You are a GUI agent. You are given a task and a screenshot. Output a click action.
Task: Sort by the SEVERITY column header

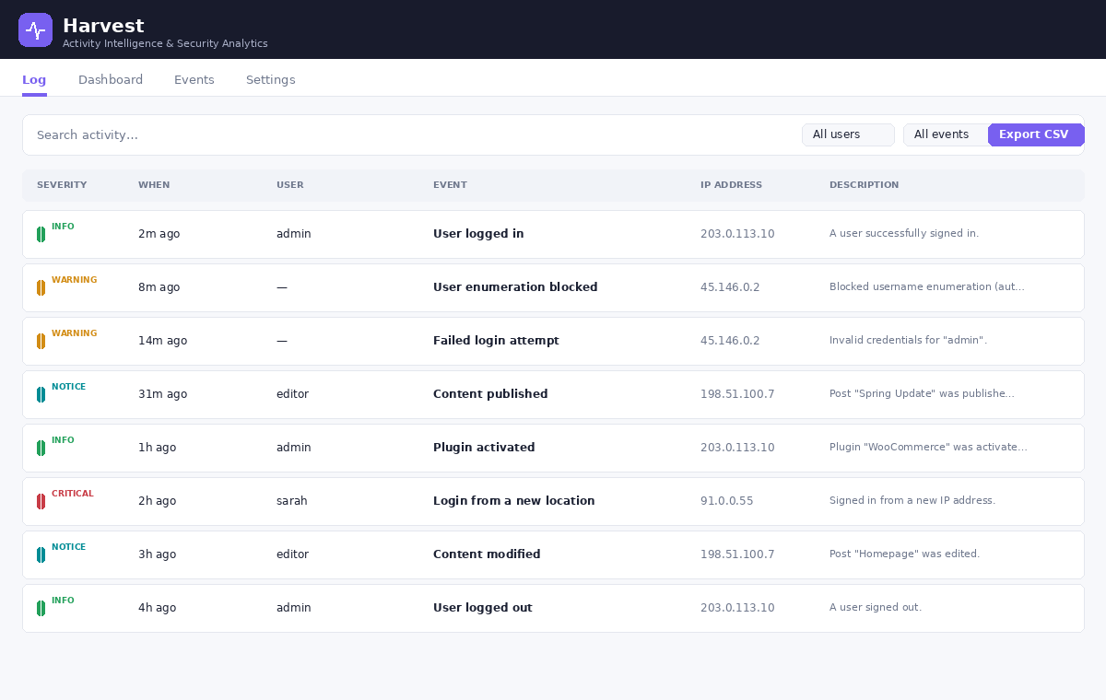coord(62,185)
